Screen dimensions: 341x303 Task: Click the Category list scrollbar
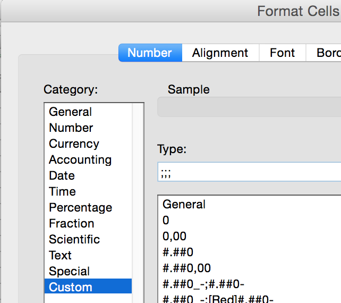(x=138, y=202)
